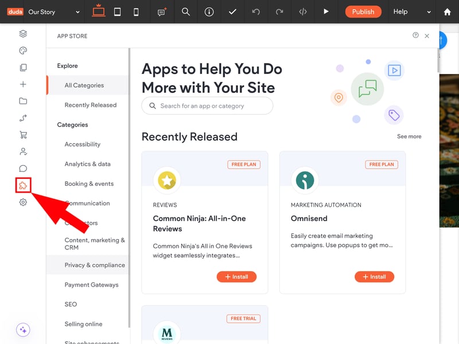Open site comments icon in top bar
This screenshot has width=459, height=344.
[162, 12]
